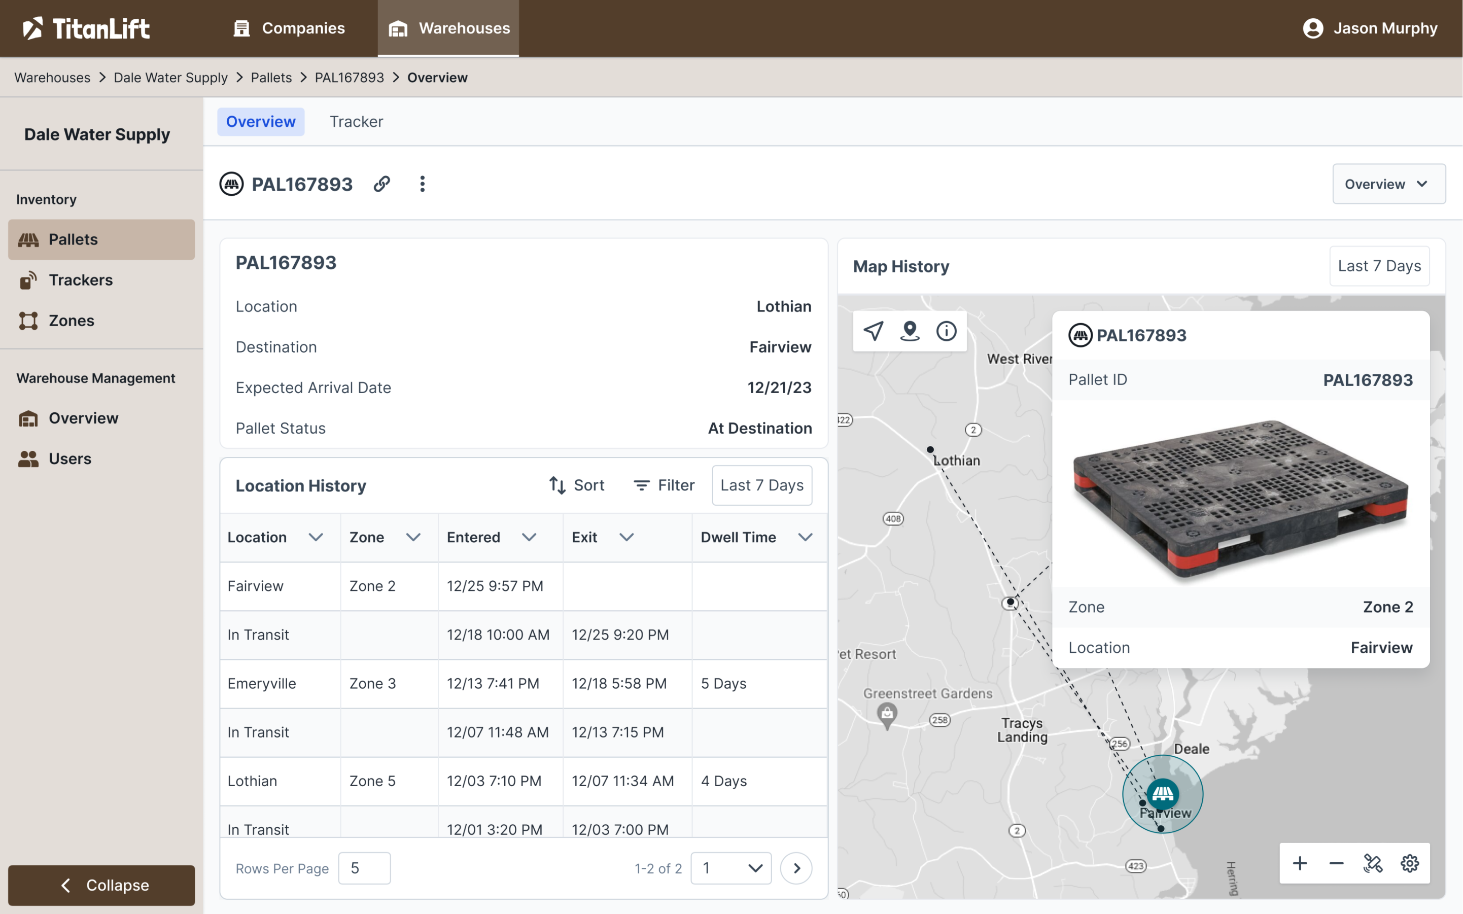The image size is (1463, 914).
Task: Open map settings gear
Action: click(x=1409, y=863)
